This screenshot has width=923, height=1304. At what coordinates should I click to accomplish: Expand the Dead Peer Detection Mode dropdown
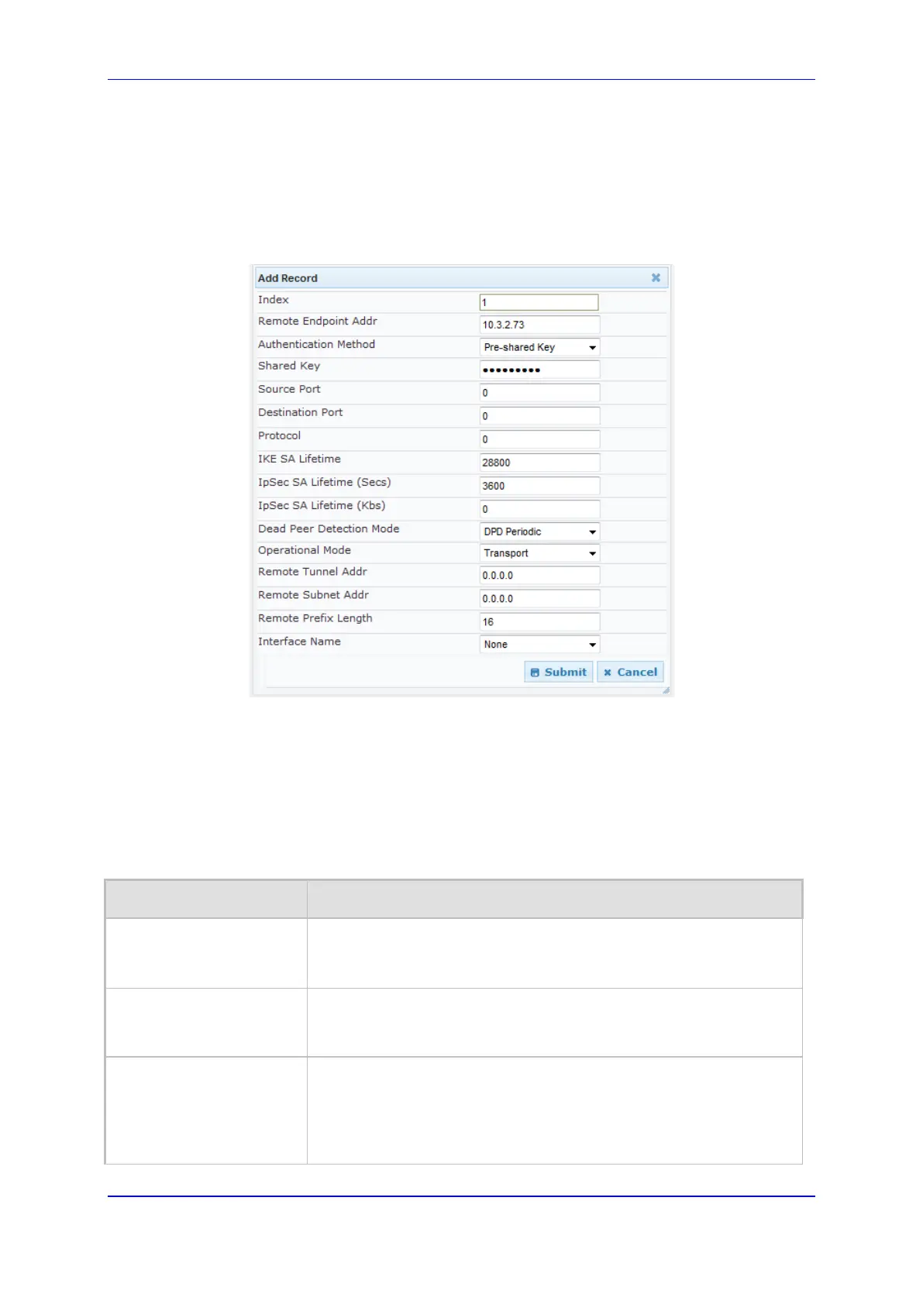tap(539, 532)
